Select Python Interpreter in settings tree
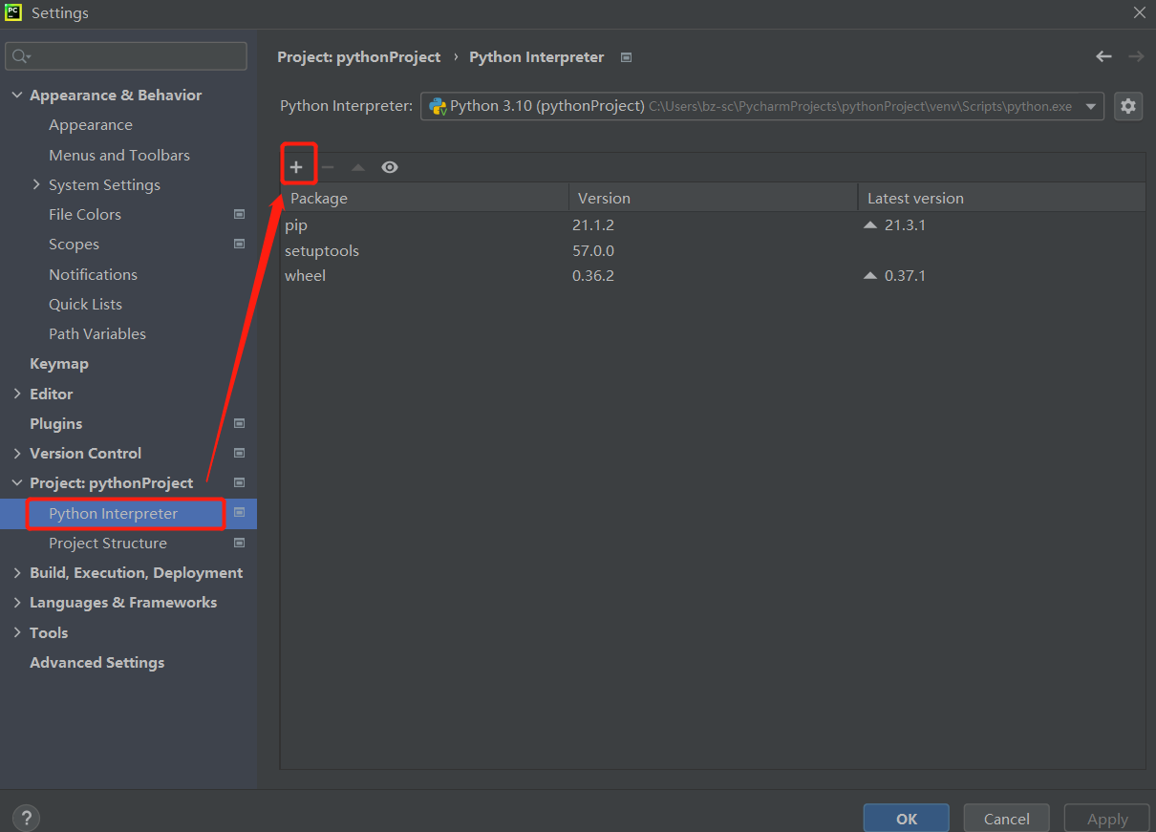 click(113, 513)
